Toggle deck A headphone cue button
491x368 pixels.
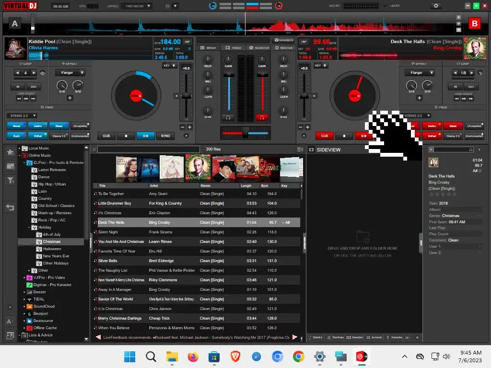pyautogui.click(x=228, y=118)
